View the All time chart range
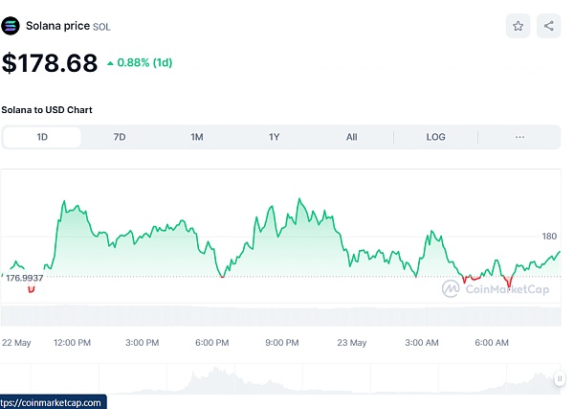 pos(351,137)
